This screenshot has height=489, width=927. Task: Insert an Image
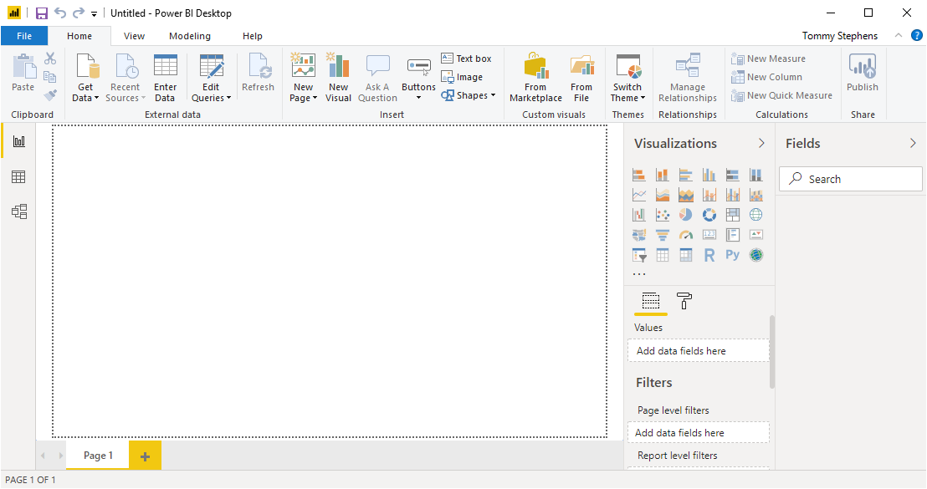(462, 77)
